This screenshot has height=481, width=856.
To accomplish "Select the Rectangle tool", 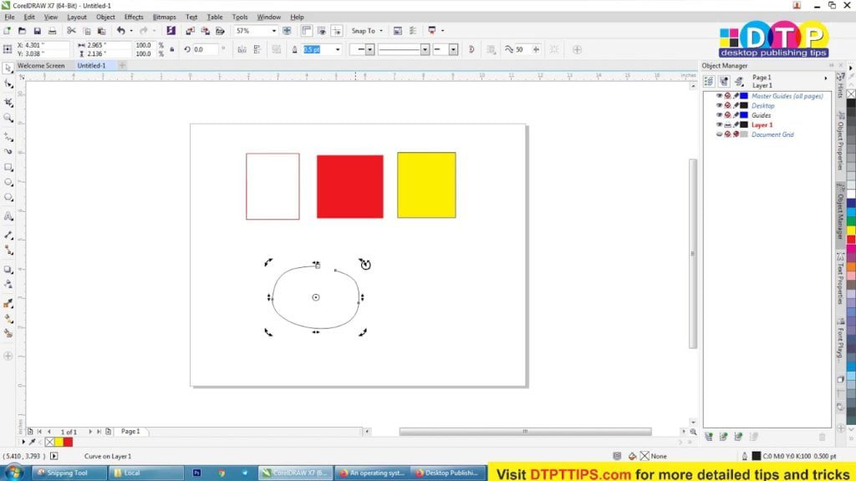I will tap(8, 167).
